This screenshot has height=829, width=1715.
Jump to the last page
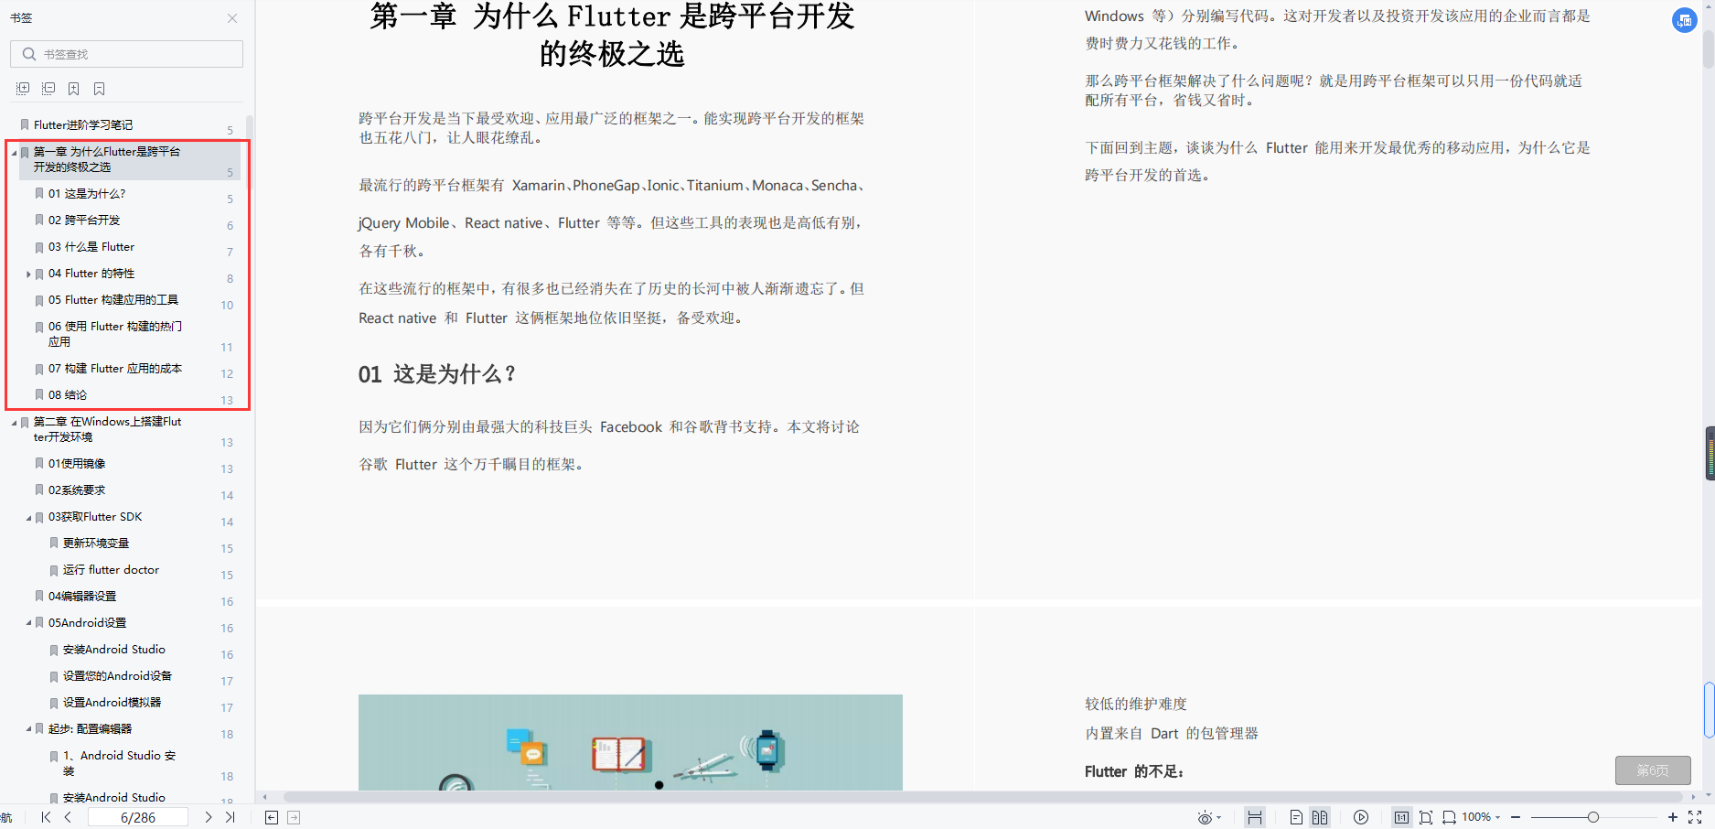coord(230,817)
